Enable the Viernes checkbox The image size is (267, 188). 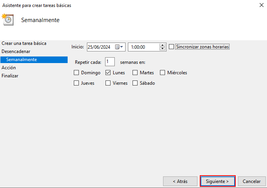[x=108, y=83]
